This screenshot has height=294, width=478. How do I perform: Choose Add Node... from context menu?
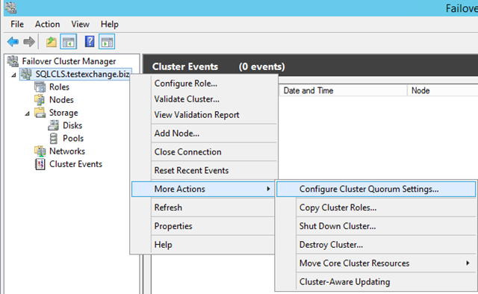[x=204, y=133]
